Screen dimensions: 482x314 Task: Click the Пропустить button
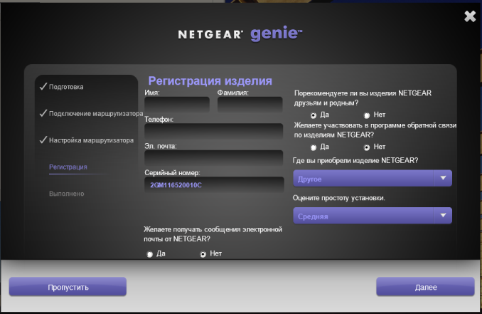pyautogui.click(x=68, y=287)
